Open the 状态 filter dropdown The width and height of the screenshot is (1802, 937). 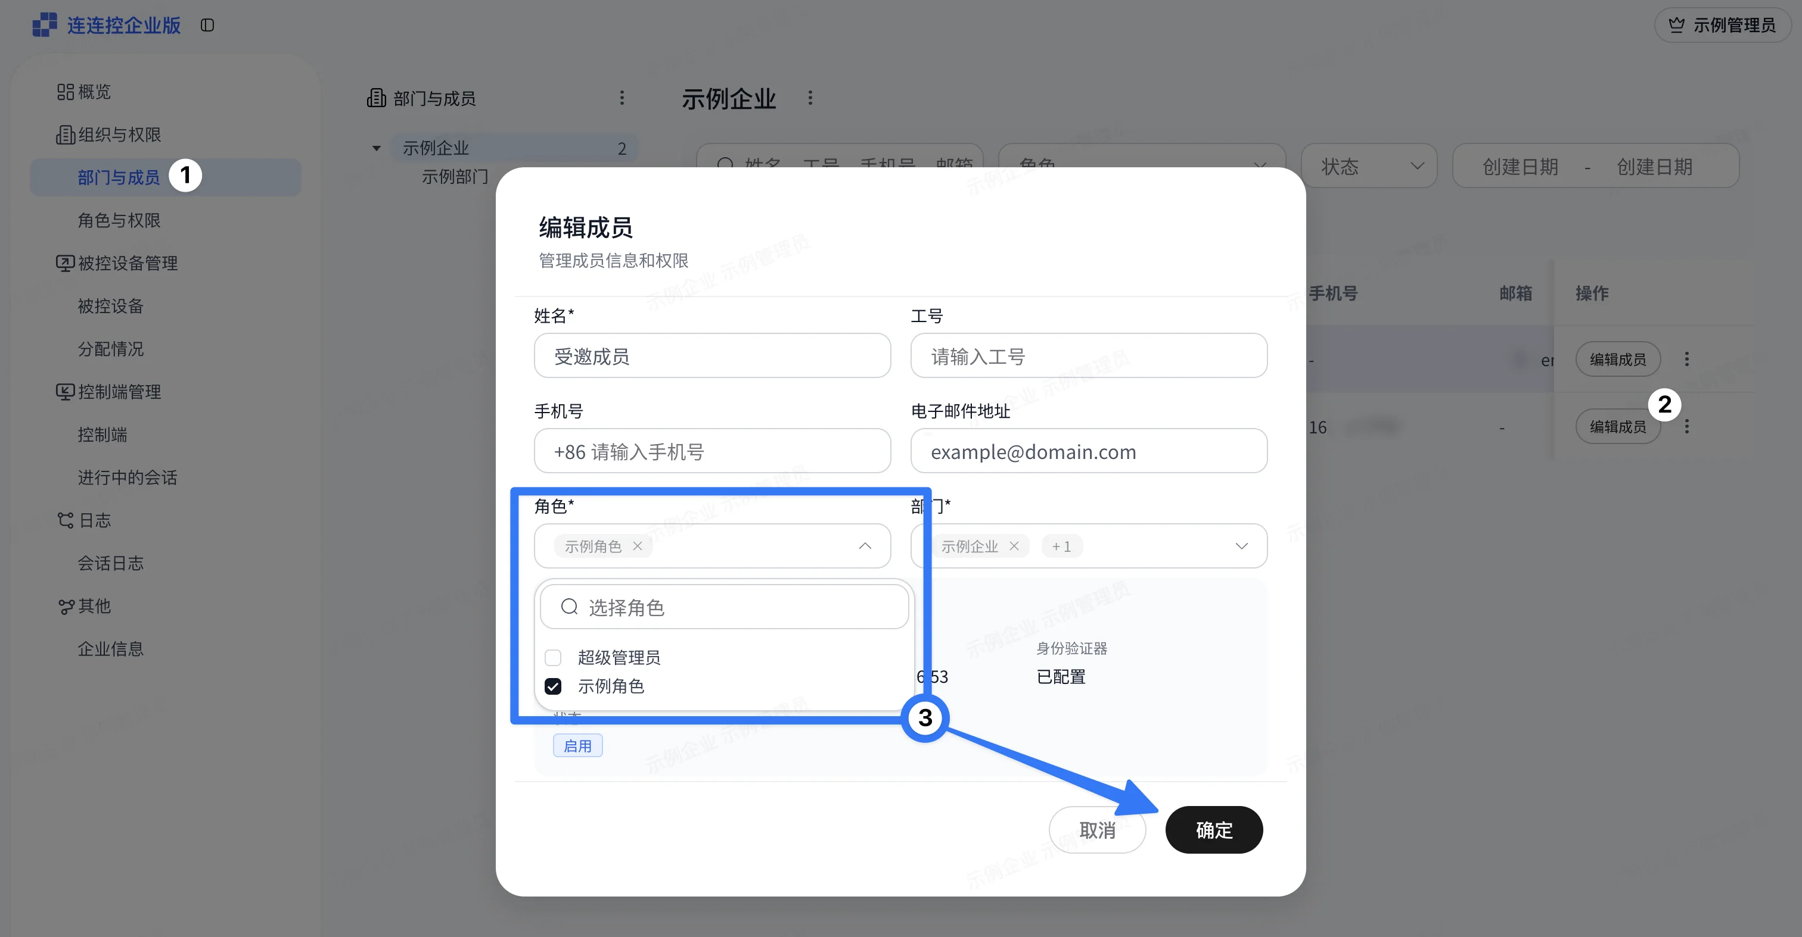[1369, 166]
